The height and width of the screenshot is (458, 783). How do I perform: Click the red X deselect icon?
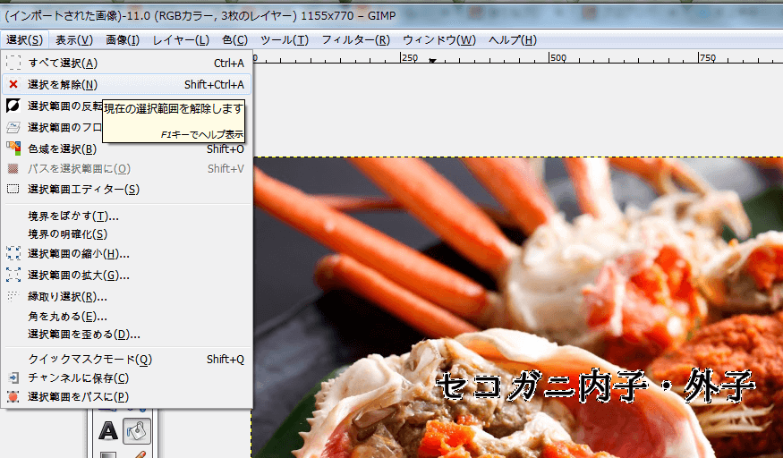coord(13,84)
